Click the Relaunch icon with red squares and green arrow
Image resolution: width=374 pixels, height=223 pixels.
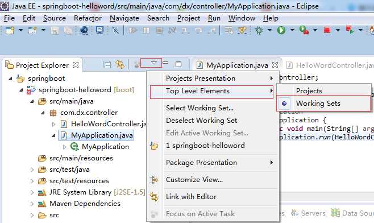pyautogui.click(x=350, y=30)
